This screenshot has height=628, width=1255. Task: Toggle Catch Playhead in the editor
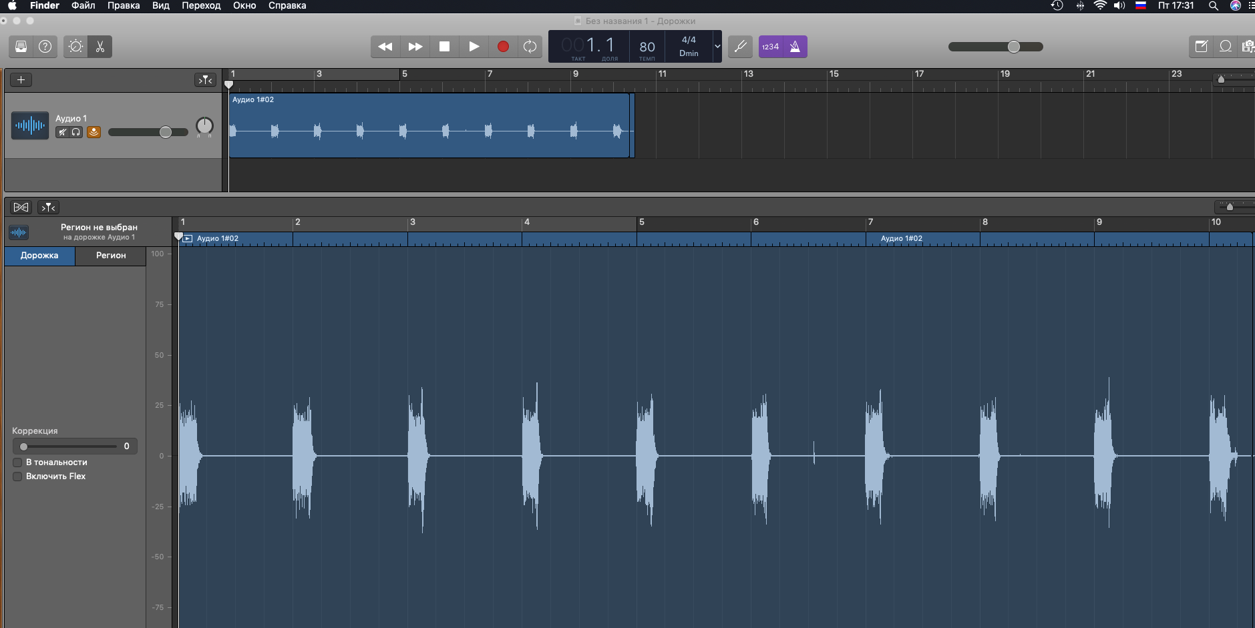point(48,208)
